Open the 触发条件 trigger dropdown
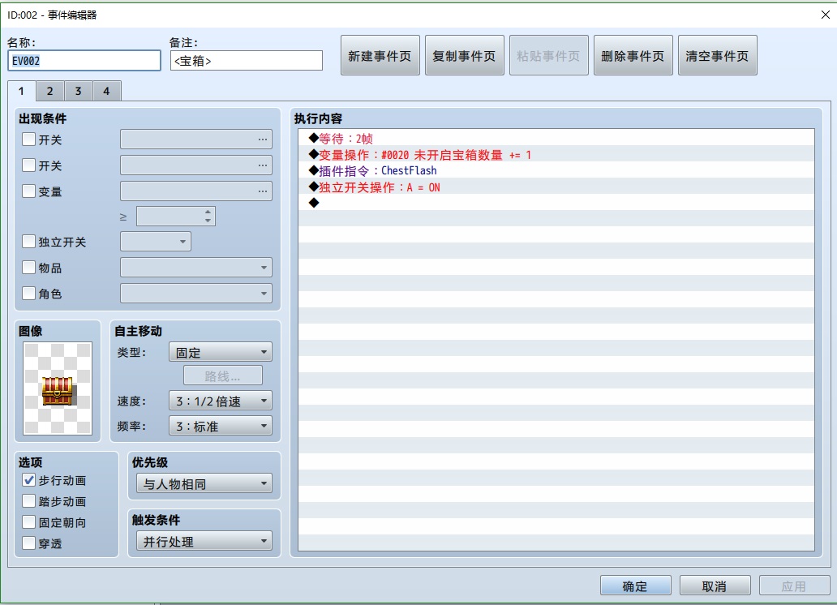The image size is (837, 605). coord(204,542)
